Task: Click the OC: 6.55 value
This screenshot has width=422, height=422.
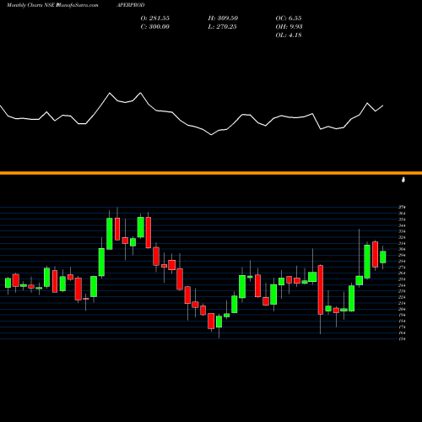Action: (289, 18)
